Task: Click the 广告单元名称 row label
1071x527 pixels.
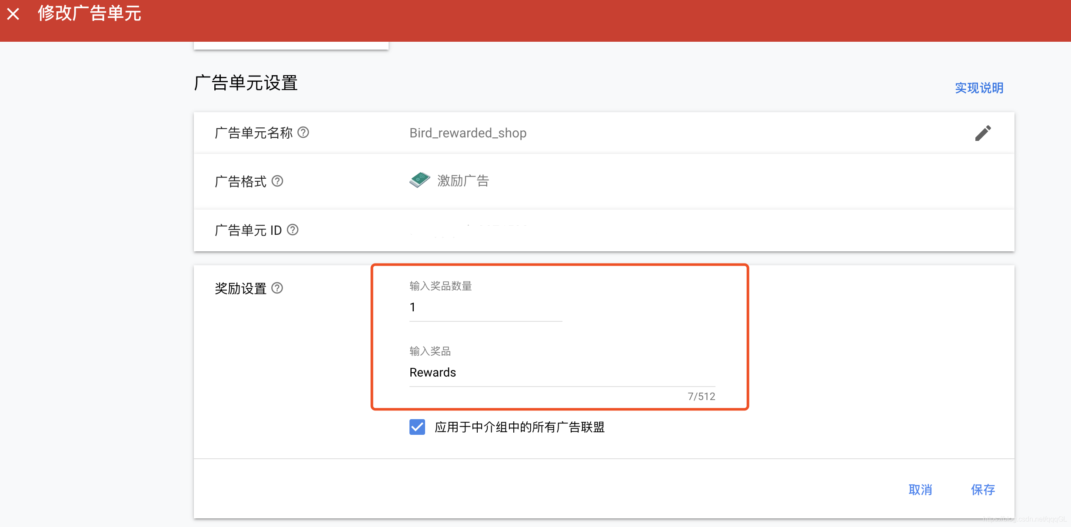Action: pos(254,133)
